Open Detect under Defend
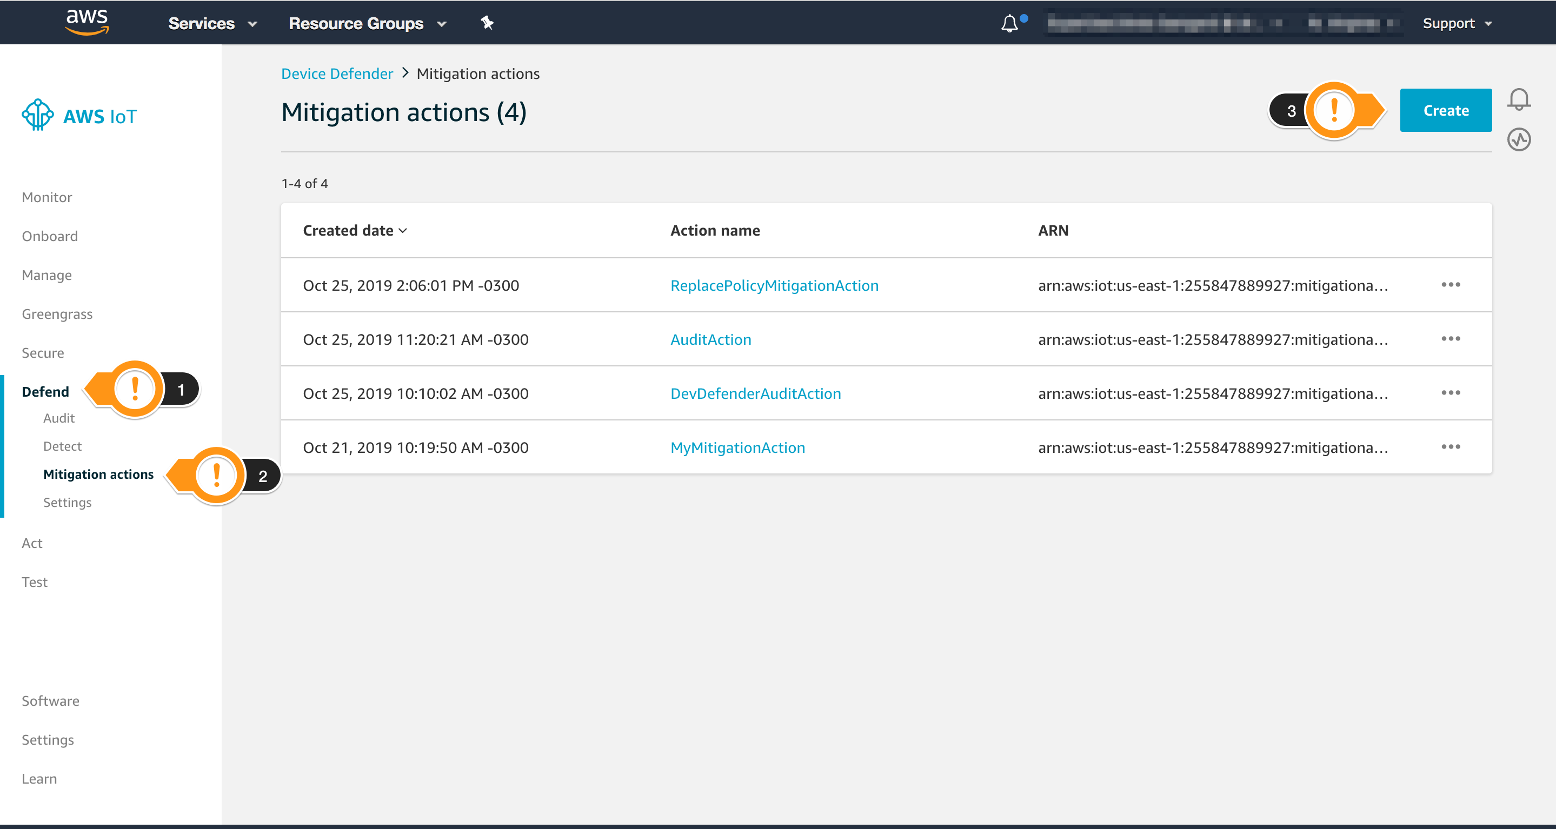Viewport: 1556px width, 829px height. [x=62, y=446]
